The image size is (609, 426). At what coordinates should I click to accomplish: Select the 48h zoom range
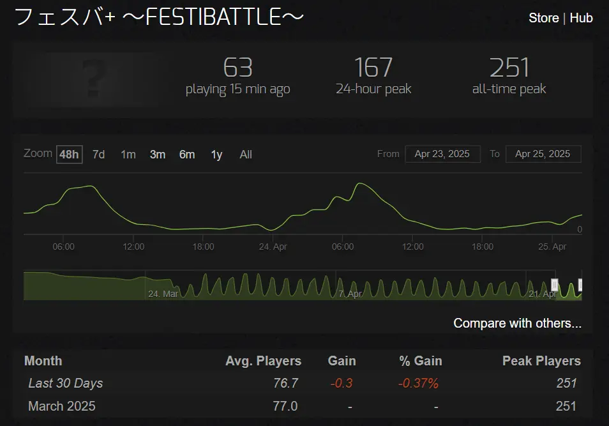[69, 155]
